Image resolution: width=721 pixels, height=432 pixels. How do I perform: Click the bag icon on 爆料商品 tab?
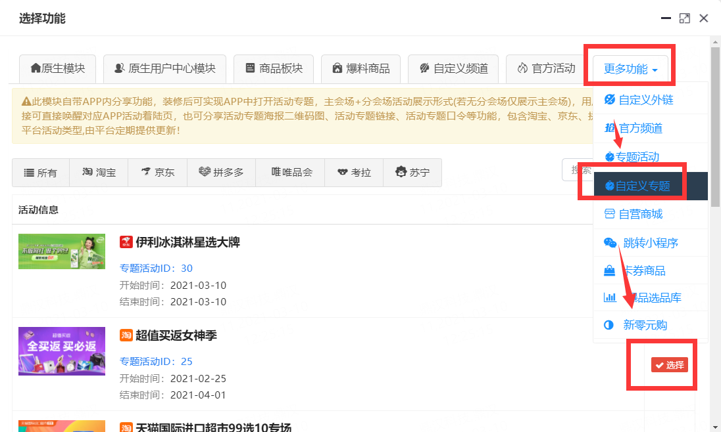tap(337, 68)
